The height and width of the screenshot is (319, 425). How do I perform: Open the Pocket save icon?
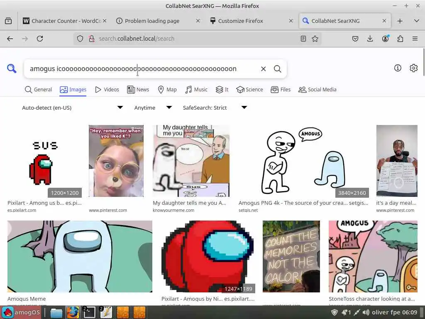[x=355, y=39]
